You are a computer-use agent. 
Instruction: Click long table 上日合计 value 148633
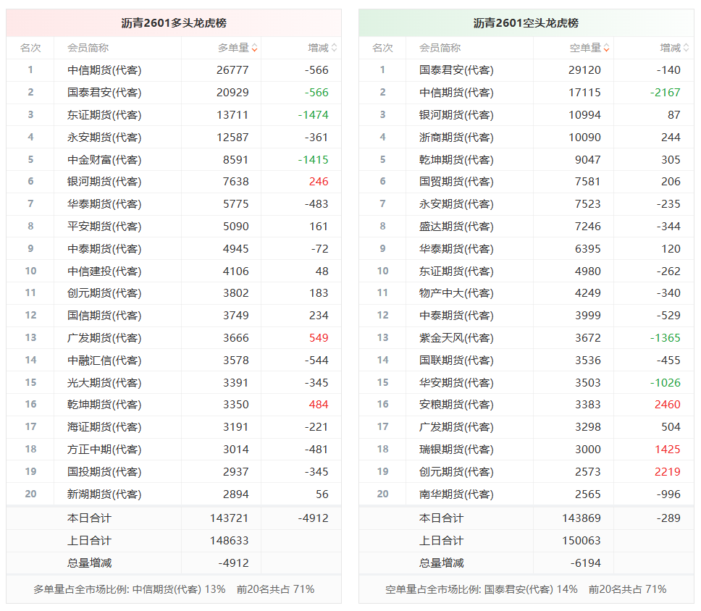pos(229,540)
